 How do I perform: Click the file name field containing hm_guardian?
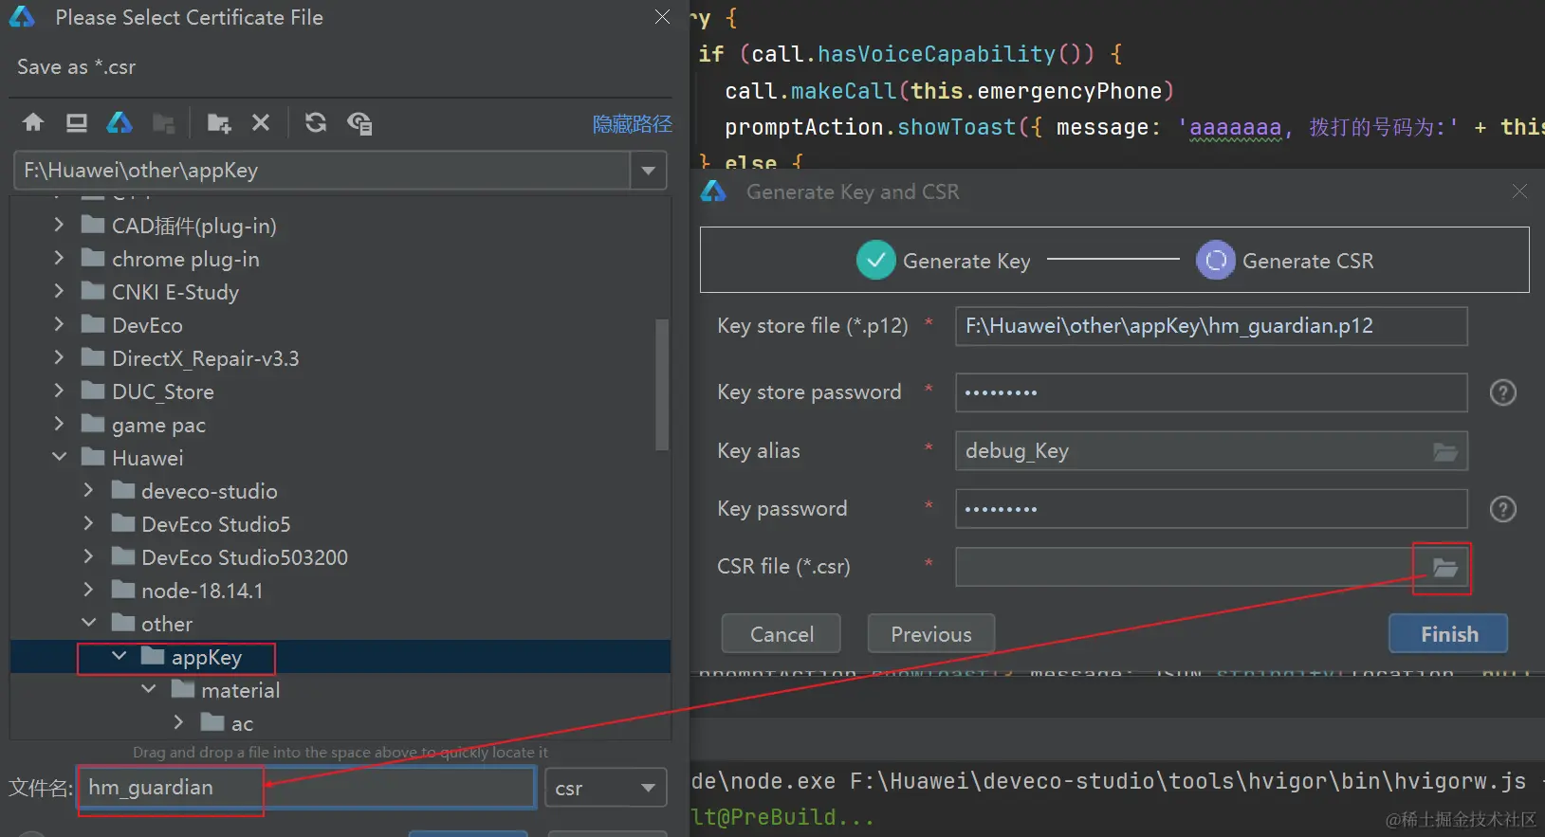tap(307, 788)
